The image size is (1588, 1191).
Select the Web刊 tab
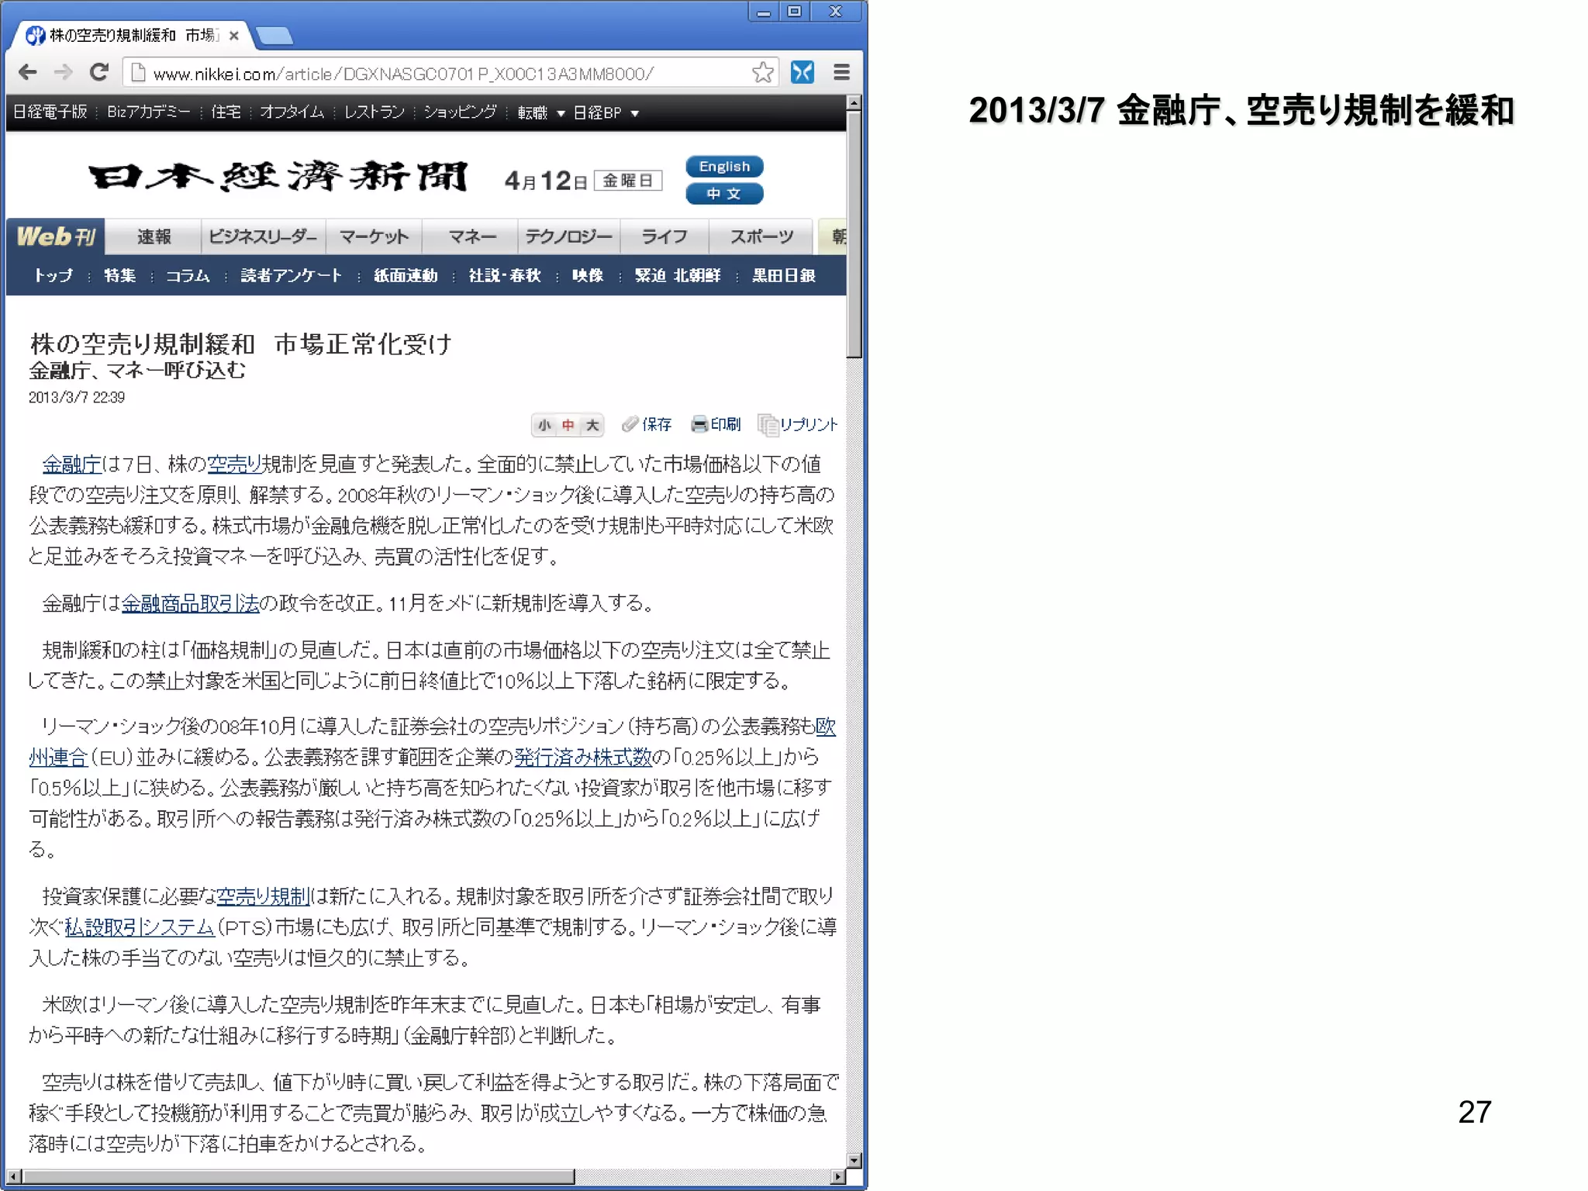pos(55,236)
